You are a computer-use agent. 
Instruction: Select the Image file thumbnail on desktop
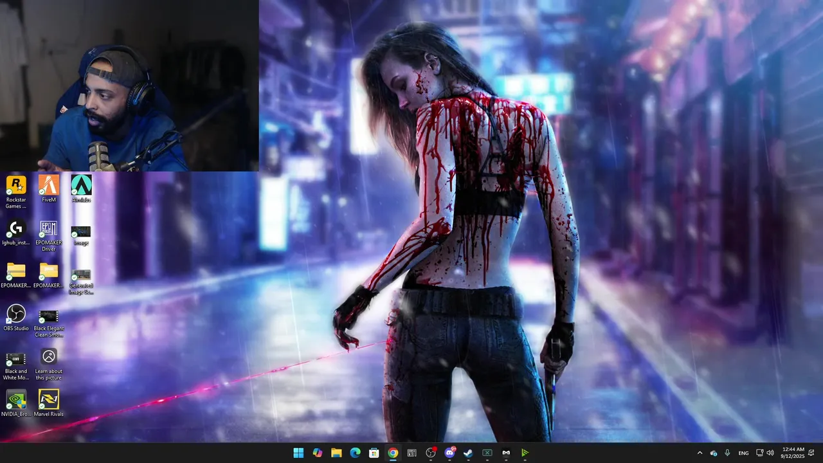[x=81, y=235]
